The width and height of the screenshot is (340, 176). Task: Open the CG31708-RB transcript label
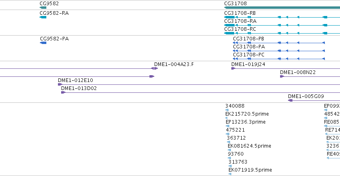[240, 13]
